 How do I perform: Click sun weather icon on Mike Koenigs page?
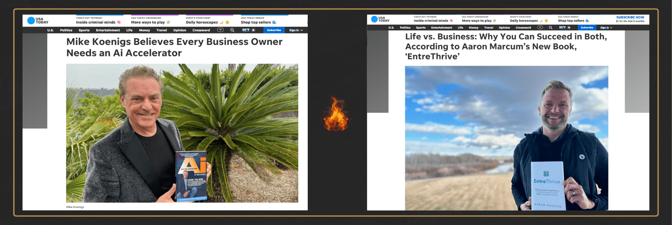pyautogui.click(x=253, y=30)
